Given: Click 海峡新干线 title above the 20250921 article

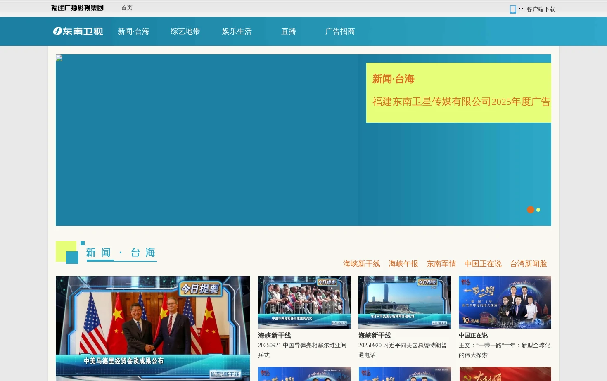Looking at the screenshot, I should point(275,336).
